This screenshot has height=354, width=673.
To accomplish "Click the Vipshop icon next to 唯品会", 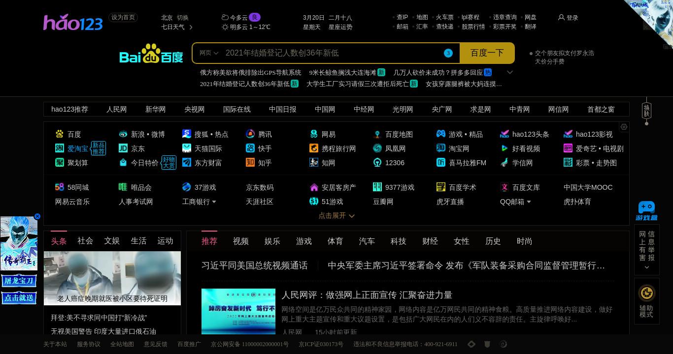I will pos(123,187).
